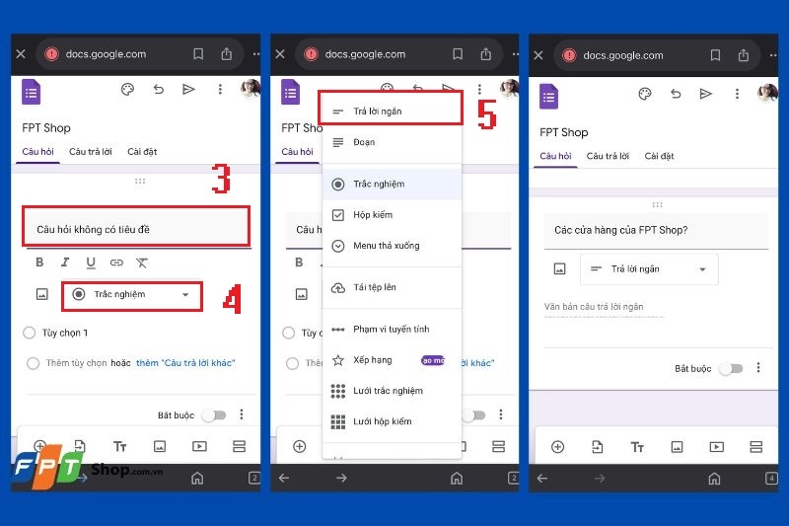Open the theme palette icon in the left phone
Screen dimensions: 789x526
coord(127,90)
